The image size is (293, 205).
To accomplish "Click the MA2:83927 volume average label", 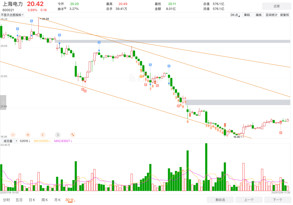I will (x=63, y=141).
